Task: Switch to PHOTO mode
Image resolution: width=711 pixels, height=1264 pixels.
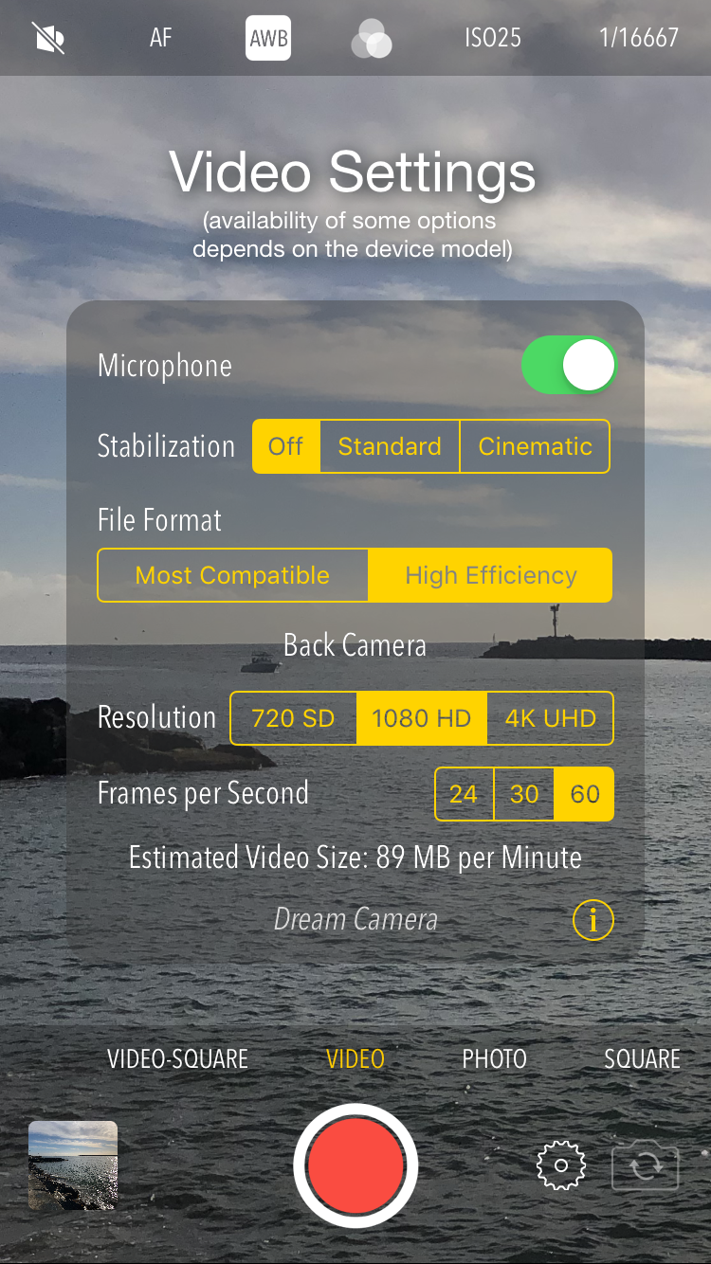Action: click(x=494, y=1058)
